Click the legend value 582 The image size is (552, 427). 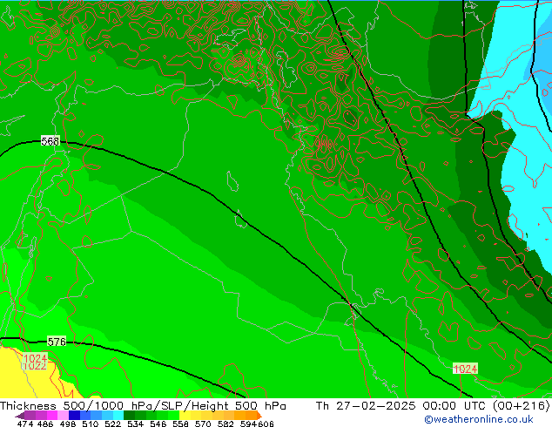coord(226,424)
